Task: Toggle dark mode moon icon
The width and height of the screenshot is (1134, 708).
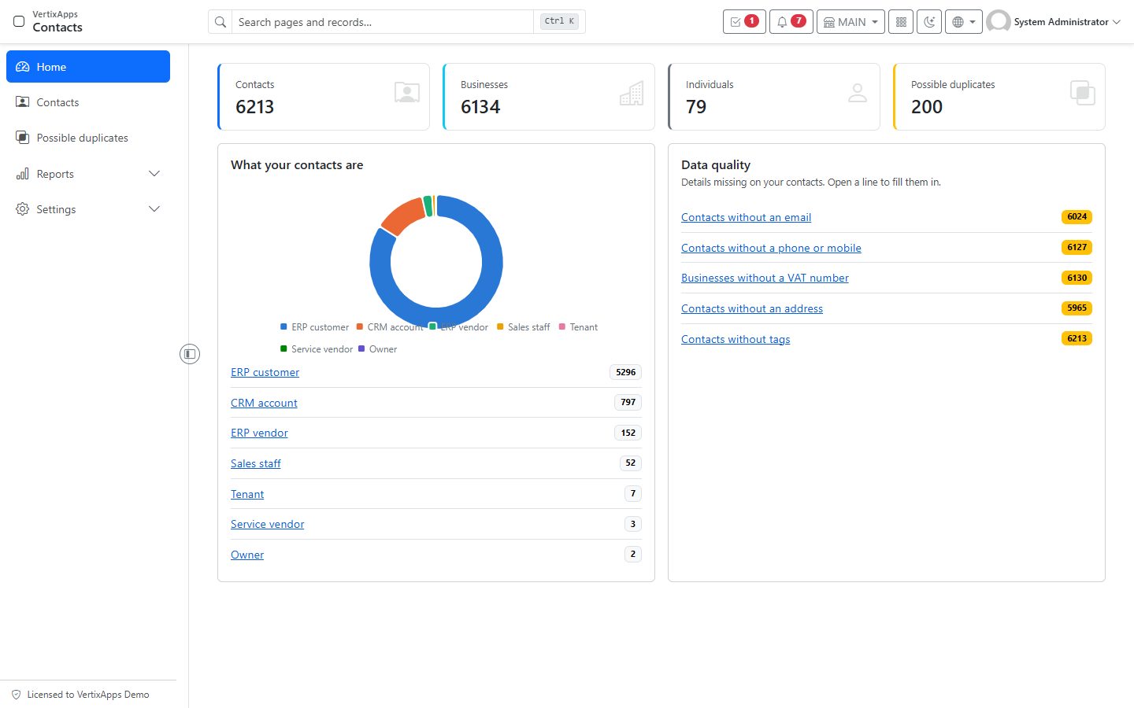Action: pos(929,22)
